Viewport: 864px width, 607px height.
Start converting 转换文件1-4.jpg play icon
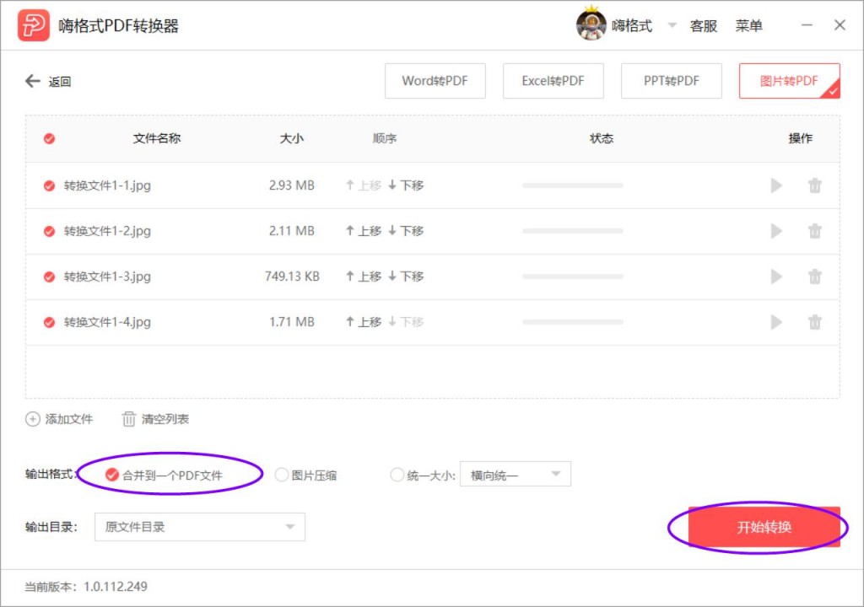point(776,322)
